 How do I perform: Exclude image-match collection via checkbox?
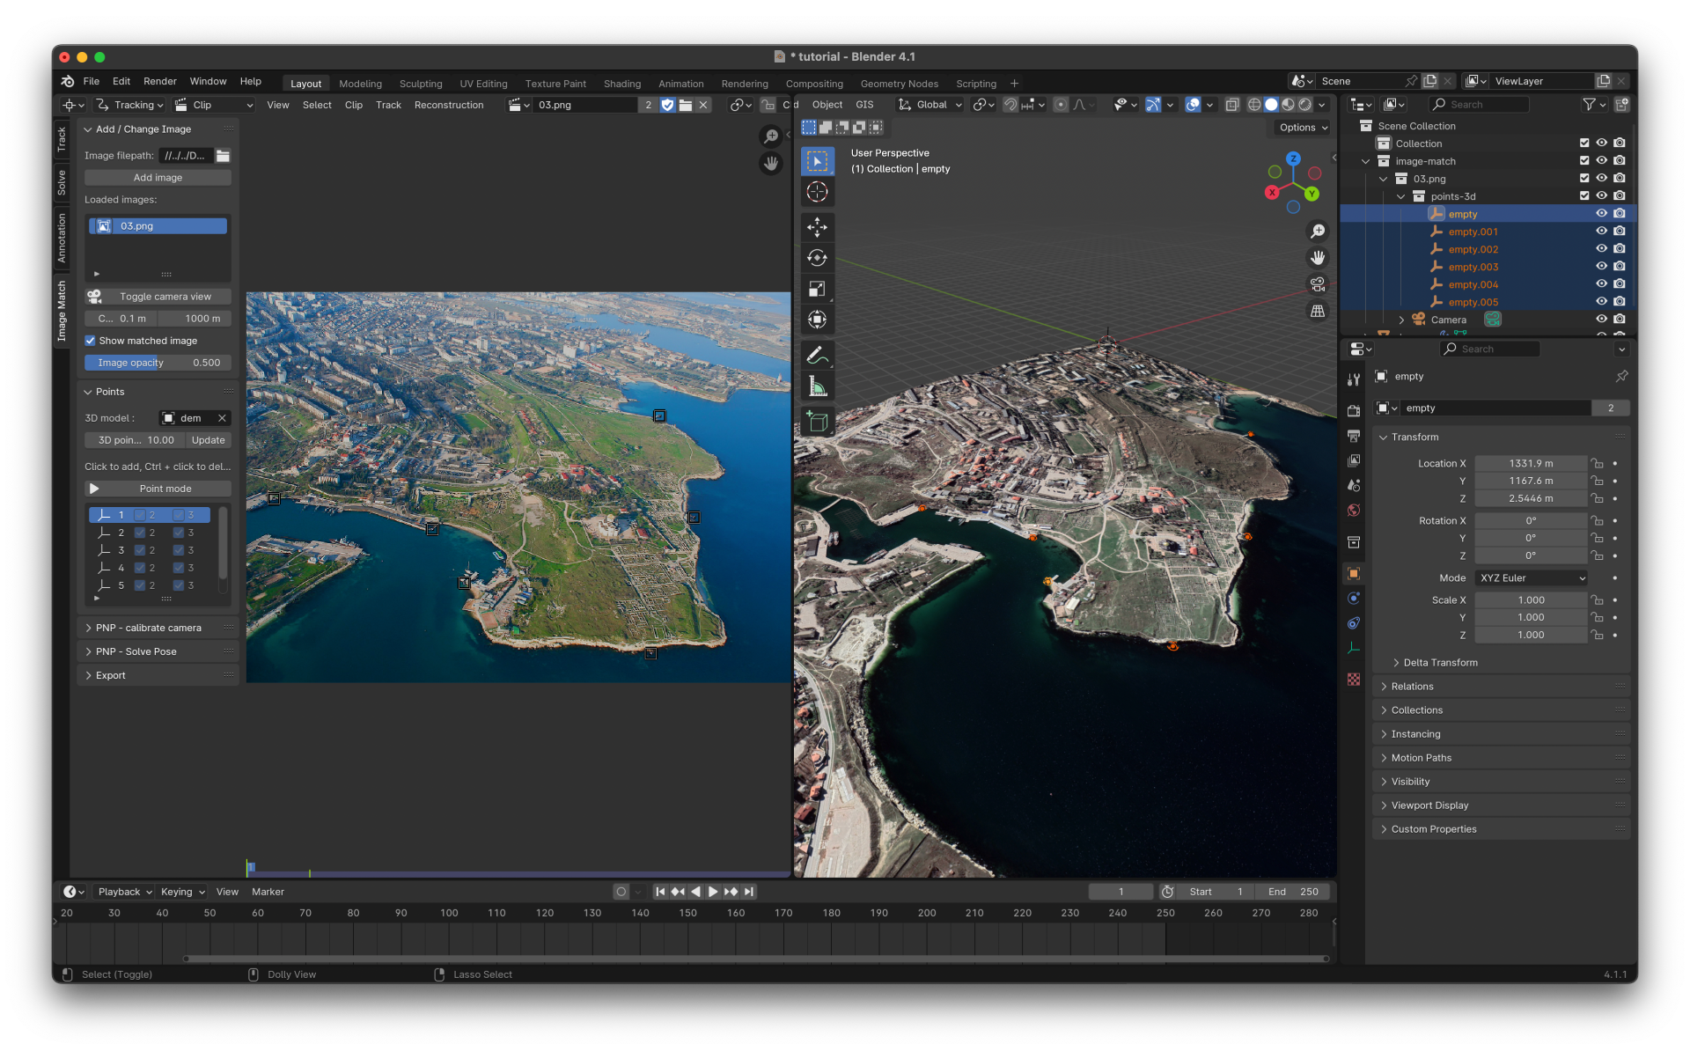click(1584, 161)
